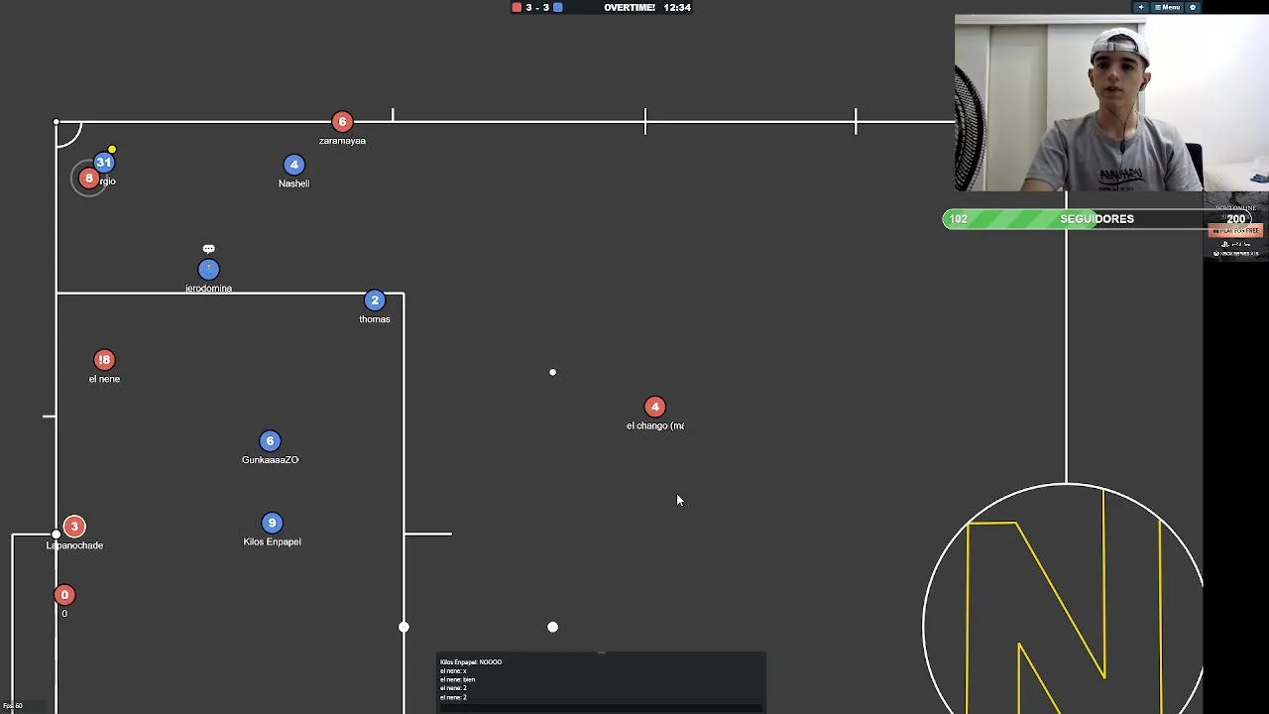This screenshot has height=714, width=1269.
Task: Click the 200 follower goal number
Action: pos(1235,219)
